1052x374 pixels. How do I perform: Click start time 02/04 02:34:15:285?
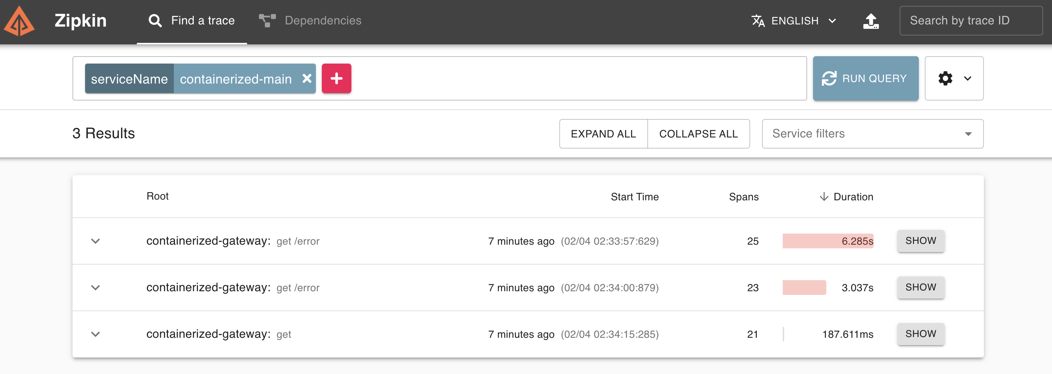click(610, 334)
